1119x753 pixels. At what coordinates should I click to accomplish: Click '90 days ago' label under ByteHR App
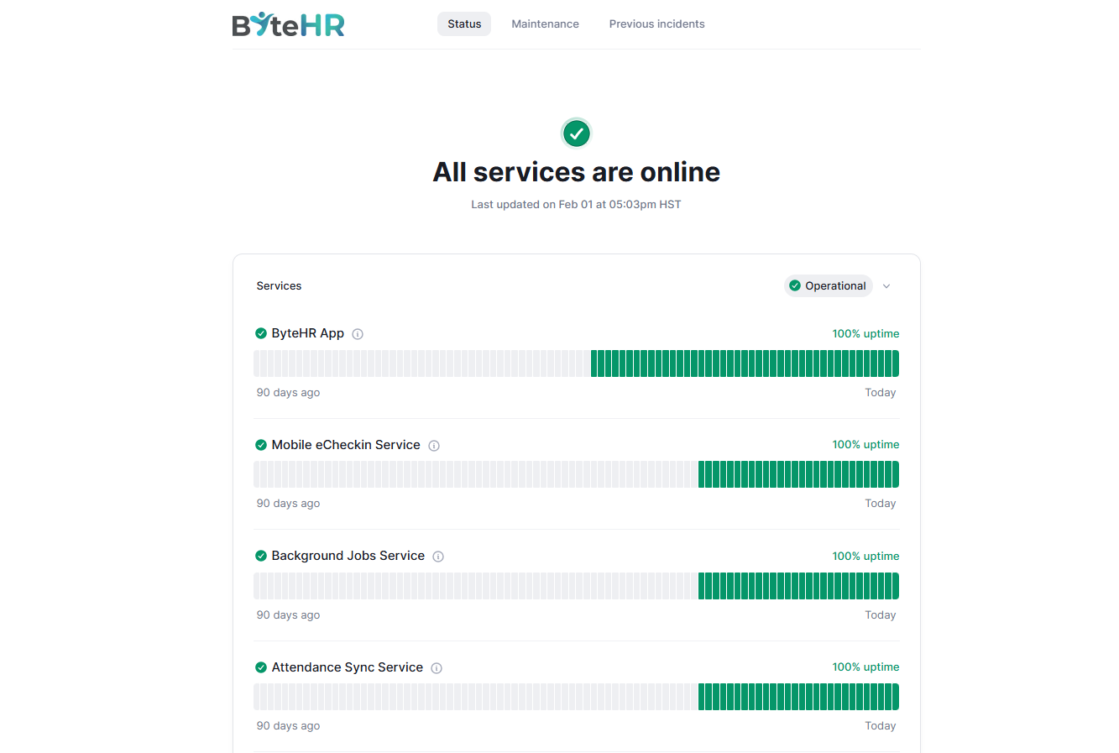[x=288, y=393]
